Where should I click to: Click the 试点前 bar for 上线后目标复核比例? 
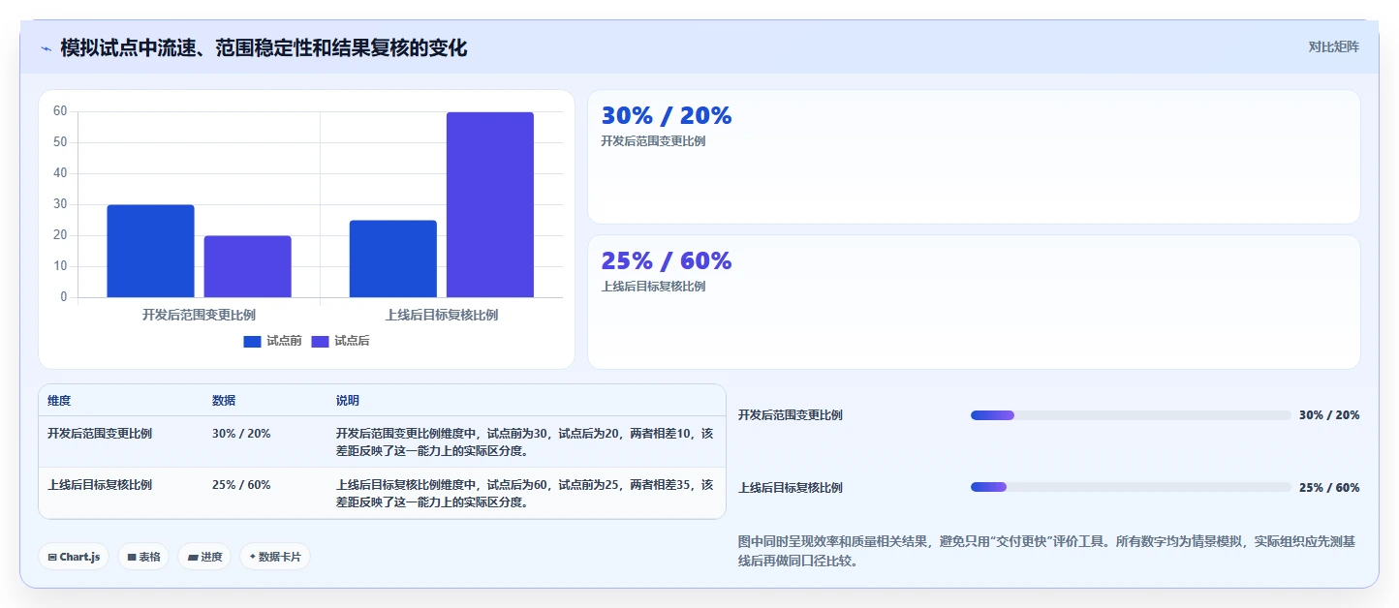[392, 258]
